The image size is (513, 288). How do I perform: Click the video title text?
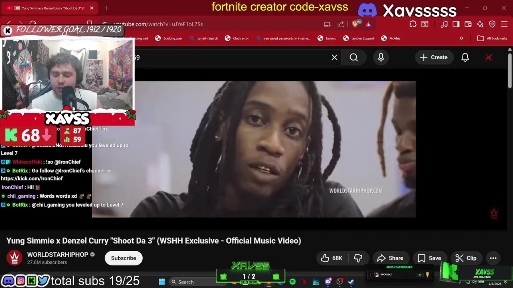153,240
